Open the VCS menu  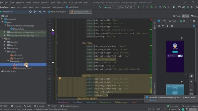[x=71, y=2]
